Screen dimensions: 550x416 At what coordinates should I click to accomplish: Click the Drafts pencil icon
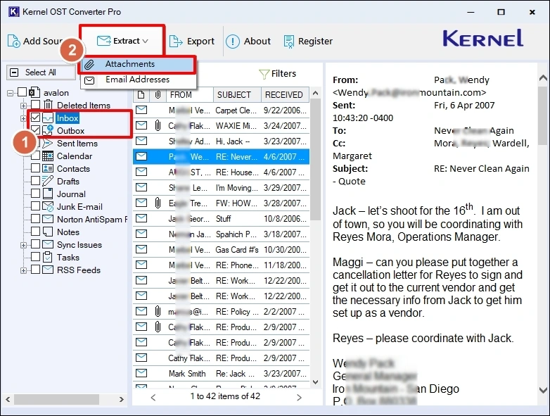(x=48, y=182)
